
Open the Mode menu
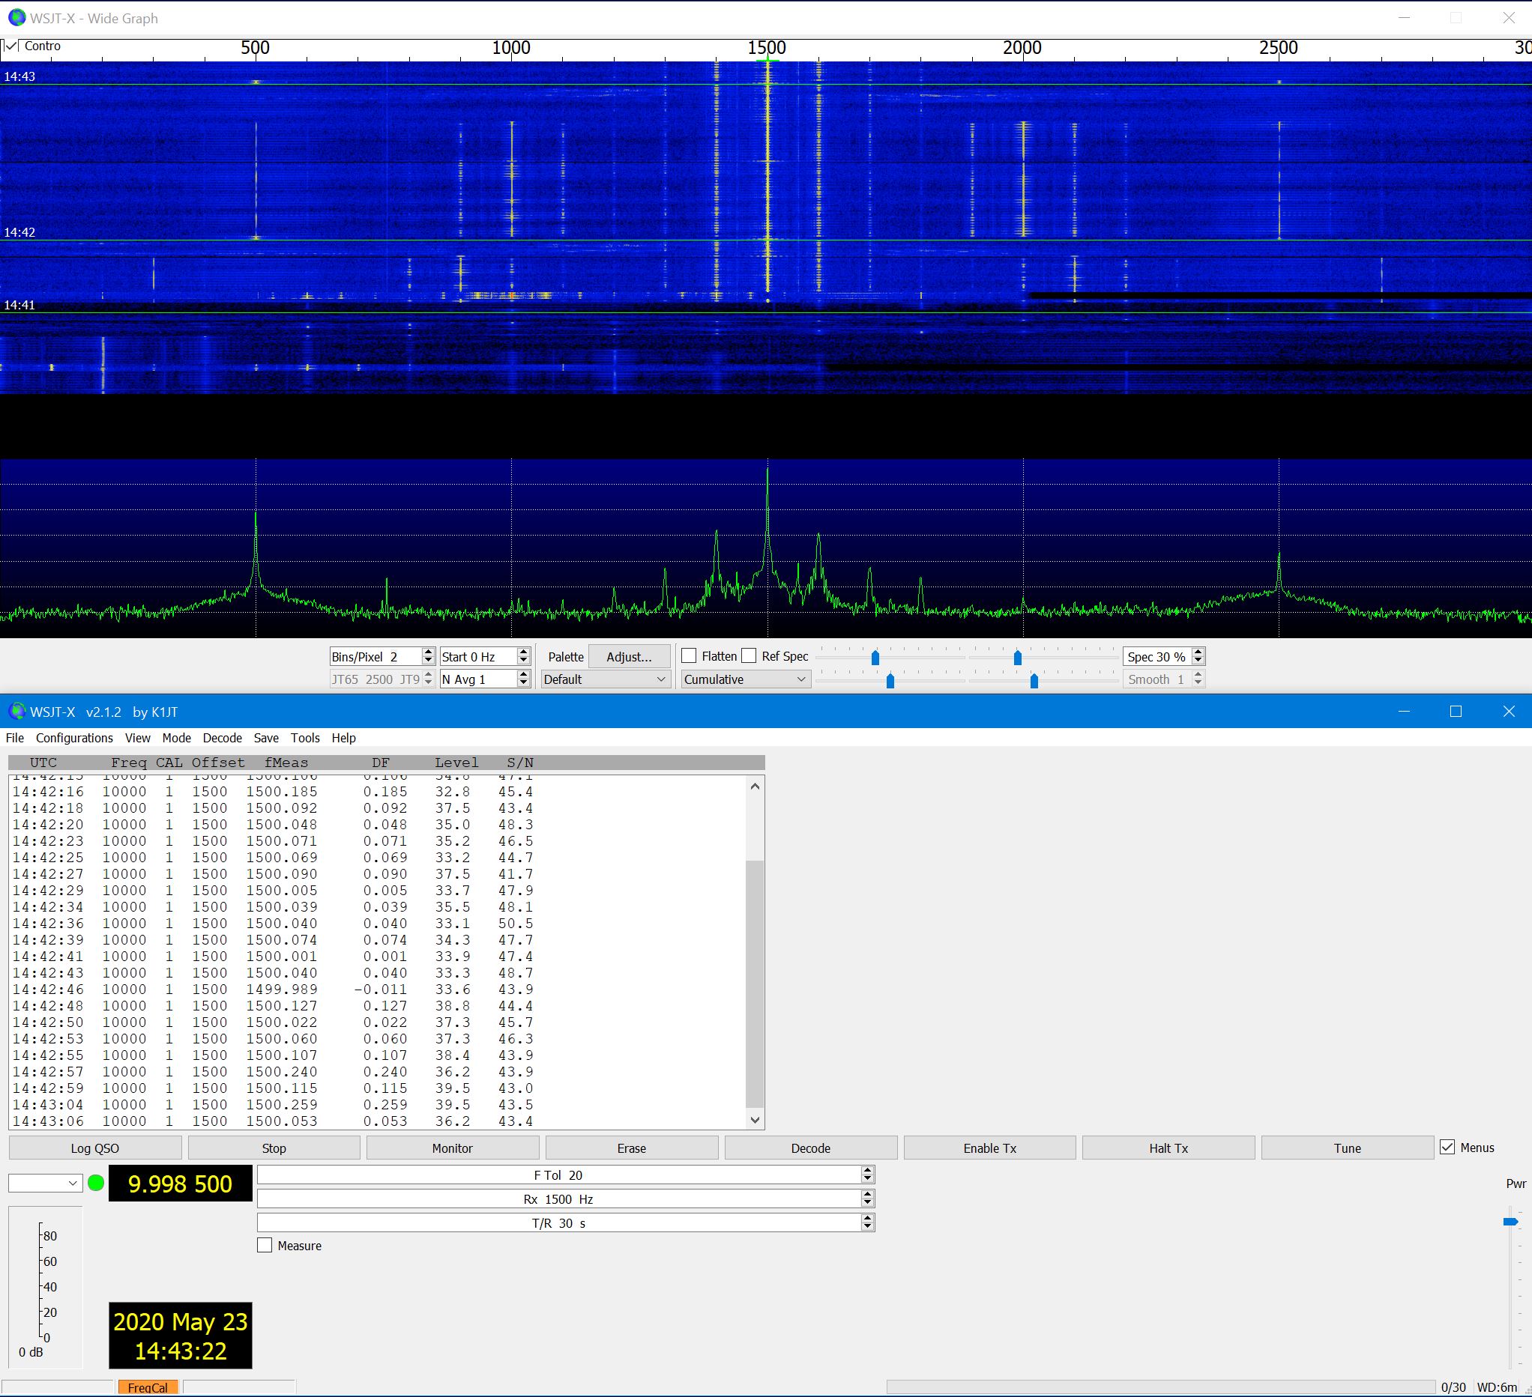(176, 738)
